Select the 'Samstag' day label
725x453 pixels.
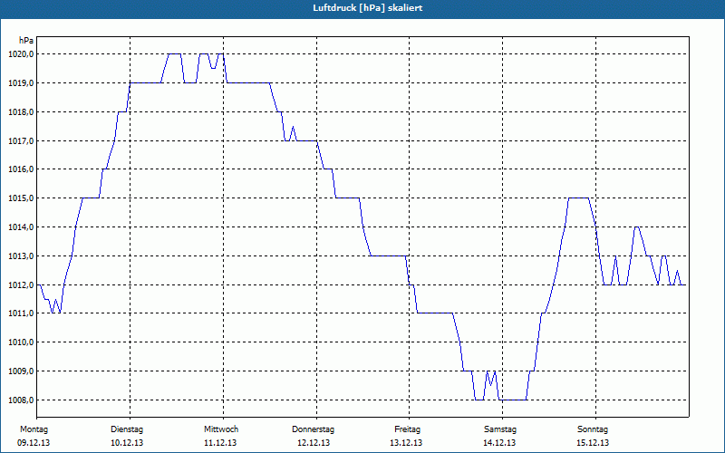click(500, 429)
